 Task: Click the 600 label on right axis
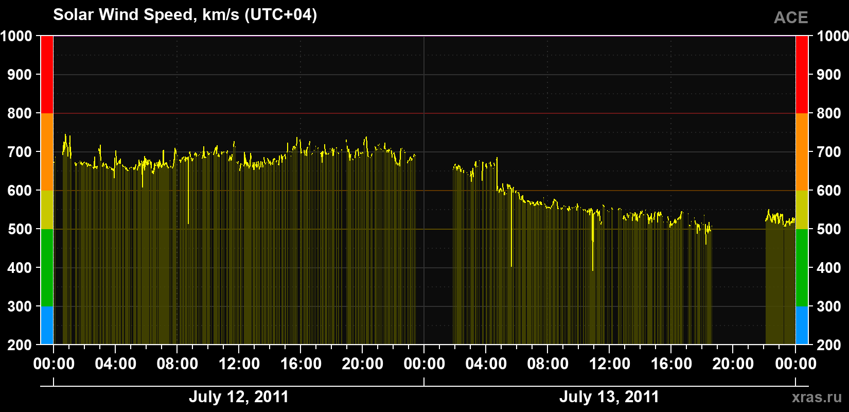(x=829, y=191)
